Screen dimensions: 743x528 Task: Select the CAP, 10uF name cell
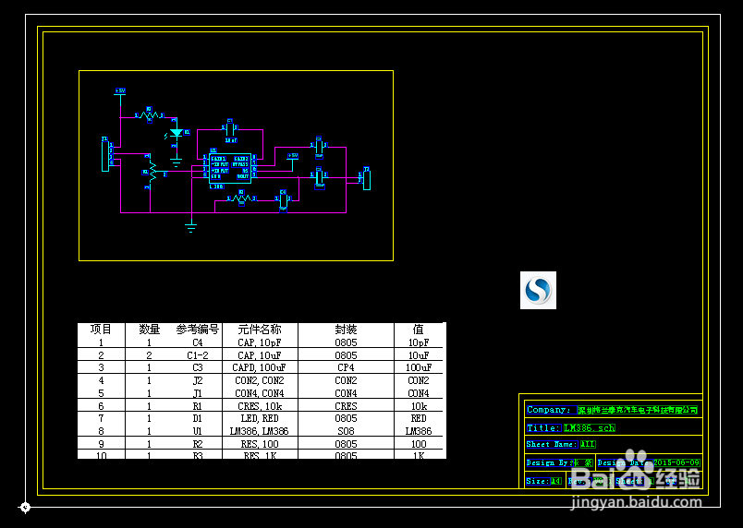260,354
